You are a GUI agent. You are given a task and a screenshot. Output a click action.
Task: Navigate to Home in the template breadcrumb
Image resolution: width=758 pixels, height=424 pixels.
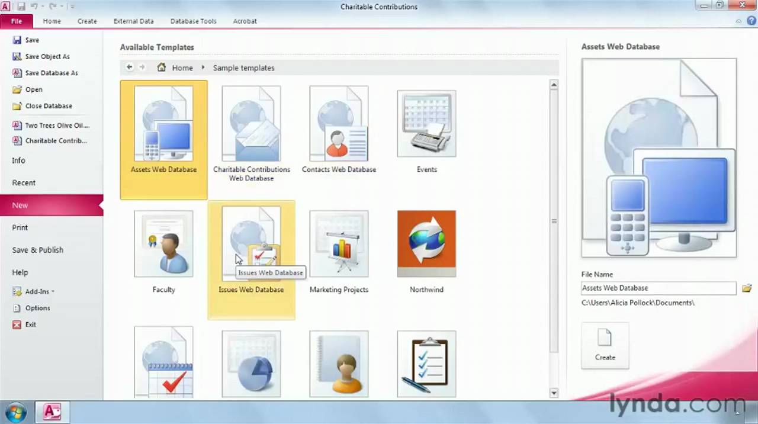pos(182,68)
